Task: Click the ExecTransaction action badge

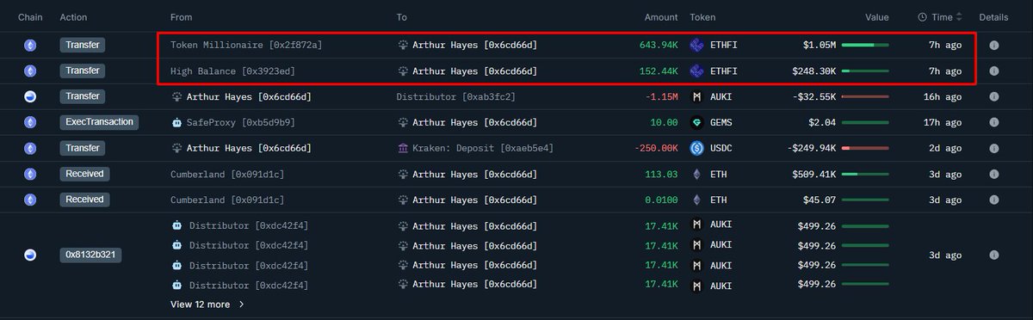Action: pos(100,122)
